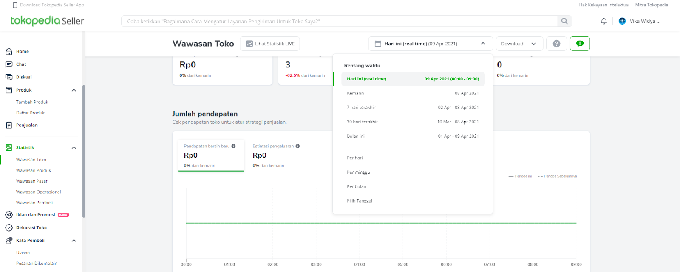Collapse the Kata Pembeli sidebar section
The height and width of the screenshot is (272, 680).
pos(74,241)
